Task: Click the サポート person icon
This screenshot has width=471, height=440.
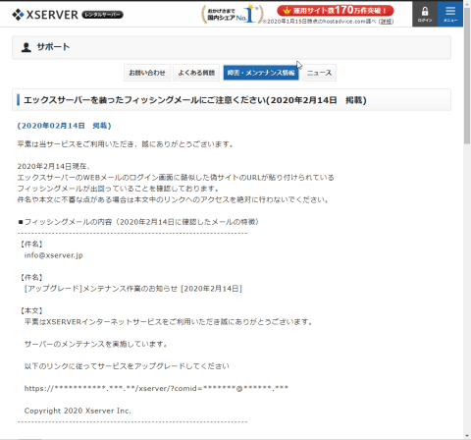Action: click(x=26, y=47)
